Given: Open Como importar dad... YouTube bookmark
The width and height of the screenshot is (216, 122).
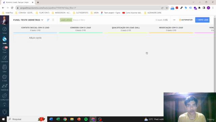Looking at the screenshot, I should click(132, 13).
